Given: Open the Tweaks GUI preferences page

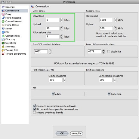Looking at the screenshot, I should [x=11, y=50].
